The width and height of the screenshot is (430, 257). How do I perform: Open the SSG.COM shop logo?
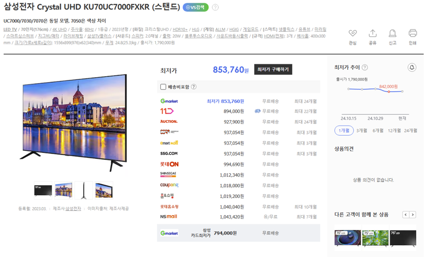coord(169,153)
